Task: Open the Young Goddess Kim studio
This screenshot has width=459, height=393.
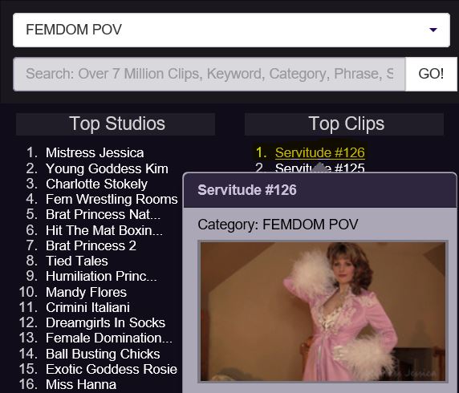Action: coord(107,168)
